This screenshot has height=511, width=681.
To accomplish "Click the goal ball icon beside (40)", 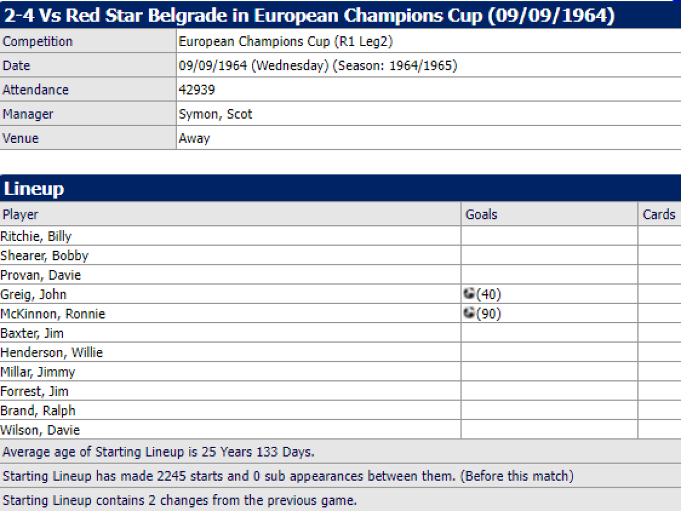I will tap(469, 294).
